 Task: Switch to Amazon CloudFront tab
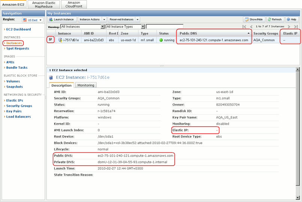(74, 4)
